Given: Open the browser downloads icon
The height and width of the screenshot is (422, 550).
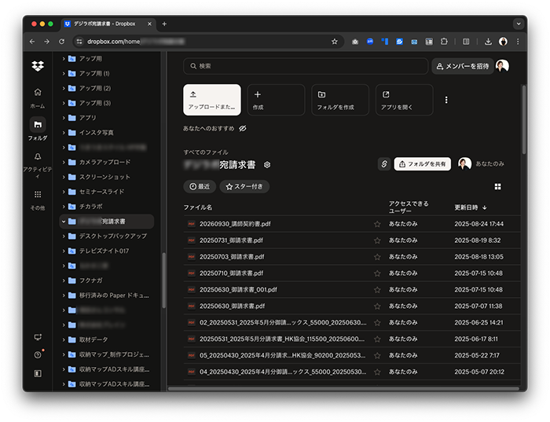Looking at the screenshot, I should 488,42.
